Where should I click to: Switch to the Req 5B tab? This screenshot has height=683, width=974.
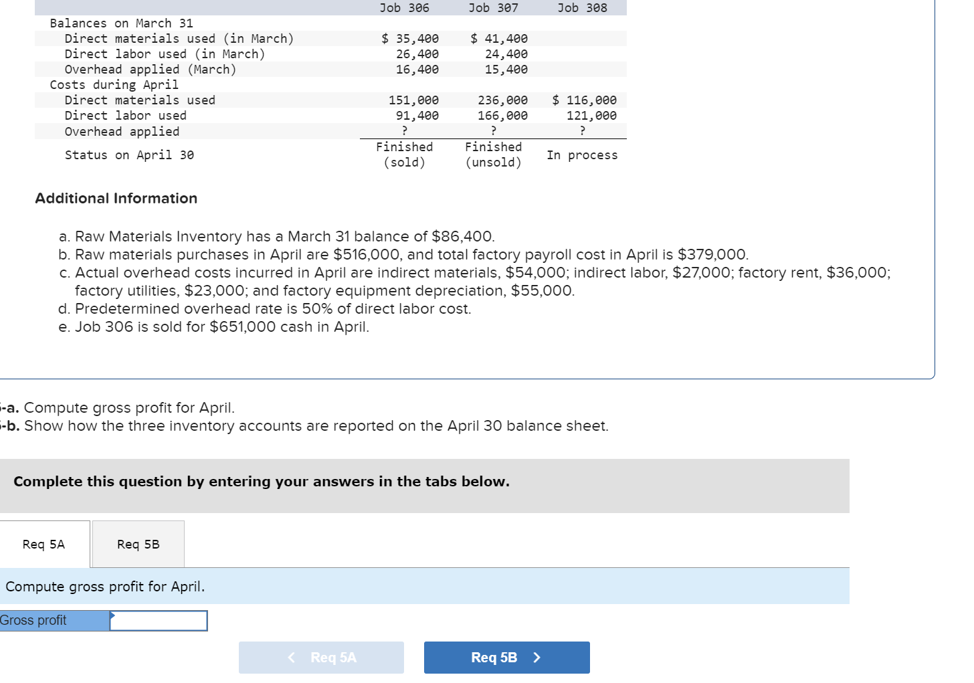[138, 544]
